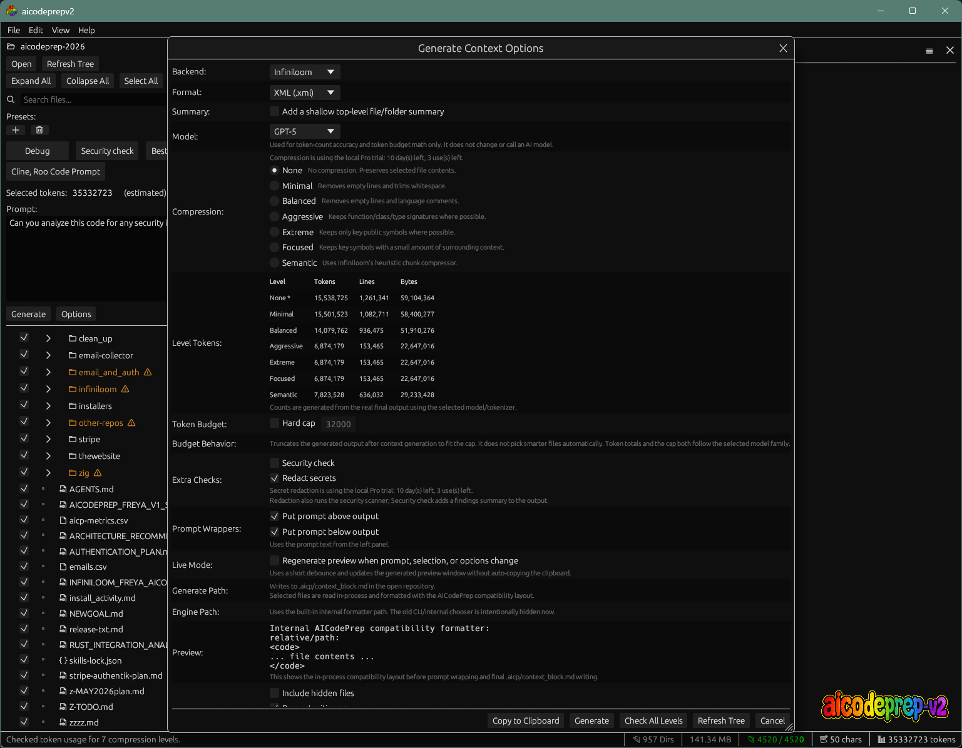Click the hamburger menu icon in right panel
Screen dimensions: 962x748
pos(929,51)
